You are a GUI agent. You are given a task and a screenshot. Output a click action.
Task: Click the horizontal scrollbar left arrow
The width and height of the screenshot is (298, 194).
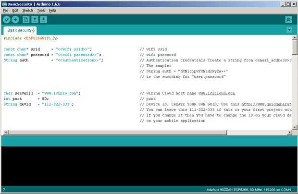(x=6, y=133)
